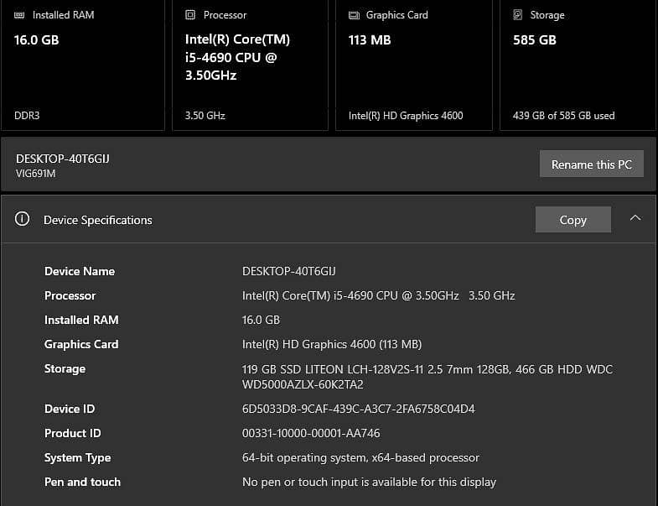Viewport: 658px width, 506px height.
Task: Select the Graphics Card label in specifications
Action: 81,344
